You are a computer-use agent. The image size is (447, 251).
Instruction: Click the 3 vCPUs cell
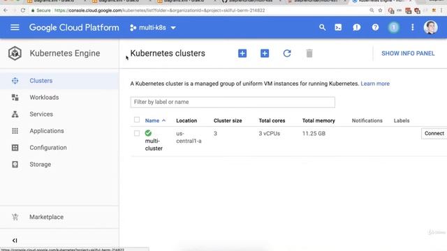click(270, 133)
